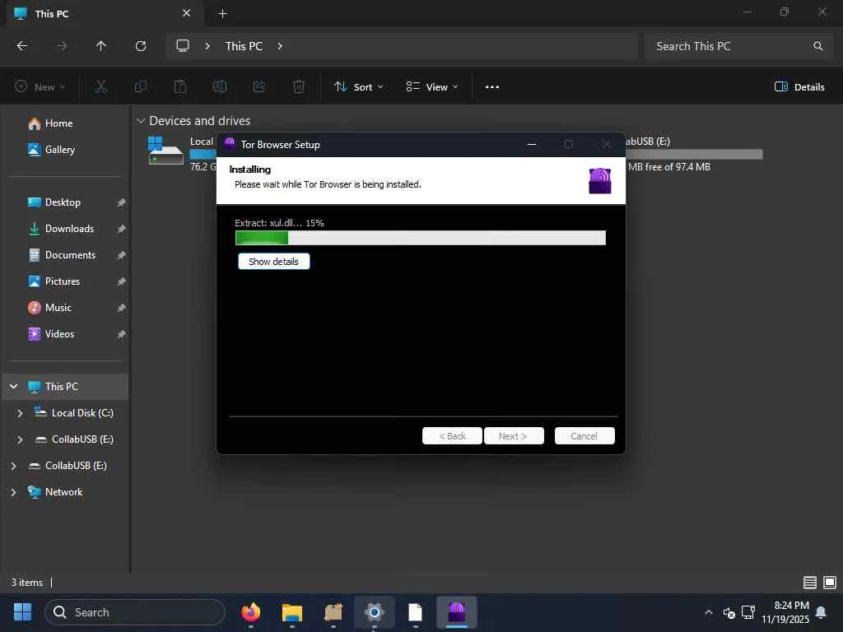Click the Copy toolbar icon
Image resolution: width=843 pixels, height=632 pixels.
point(141,86)
